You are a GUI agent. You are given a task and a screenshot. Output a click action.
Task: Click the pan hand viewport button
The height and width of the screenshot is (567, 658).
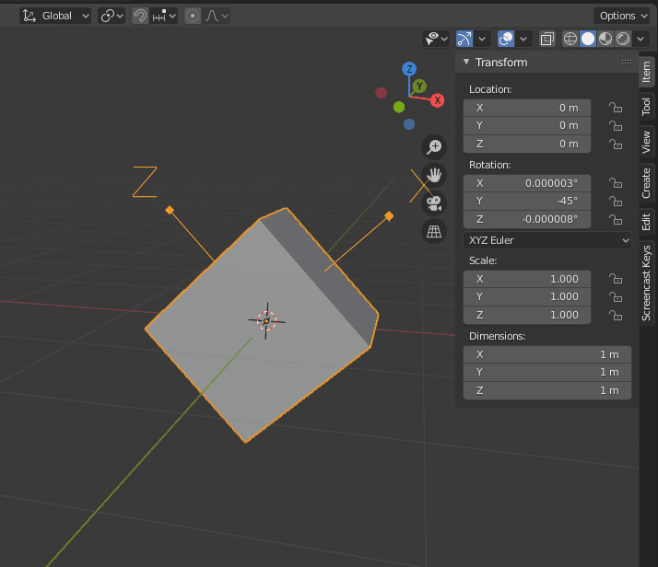434,175
